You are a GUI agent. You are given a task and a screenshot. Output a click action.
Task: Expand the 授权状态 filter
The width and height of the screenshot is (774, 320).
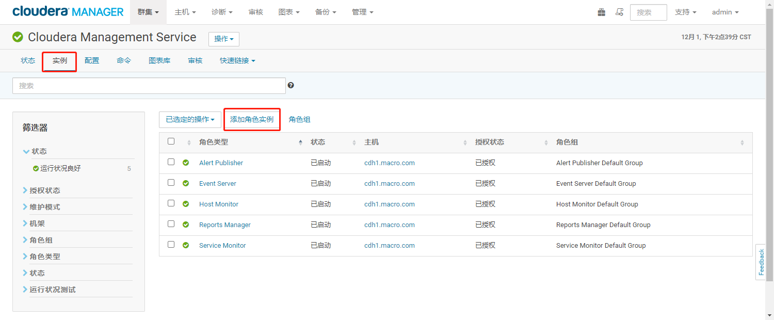(41, 190)
